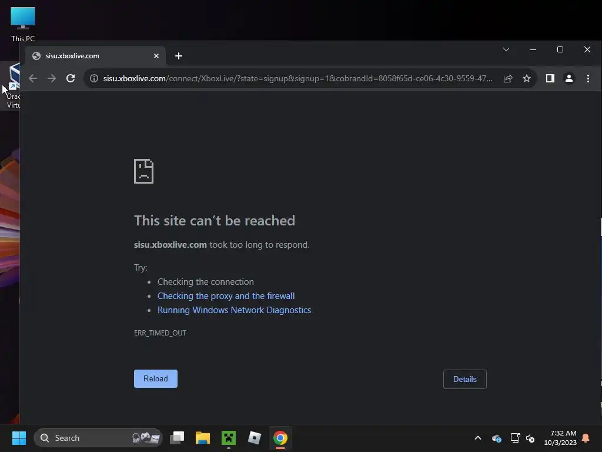Open Chrome three-dot menu
The width and height of the screenshot is (602, 452).
[x=588, y=78]
